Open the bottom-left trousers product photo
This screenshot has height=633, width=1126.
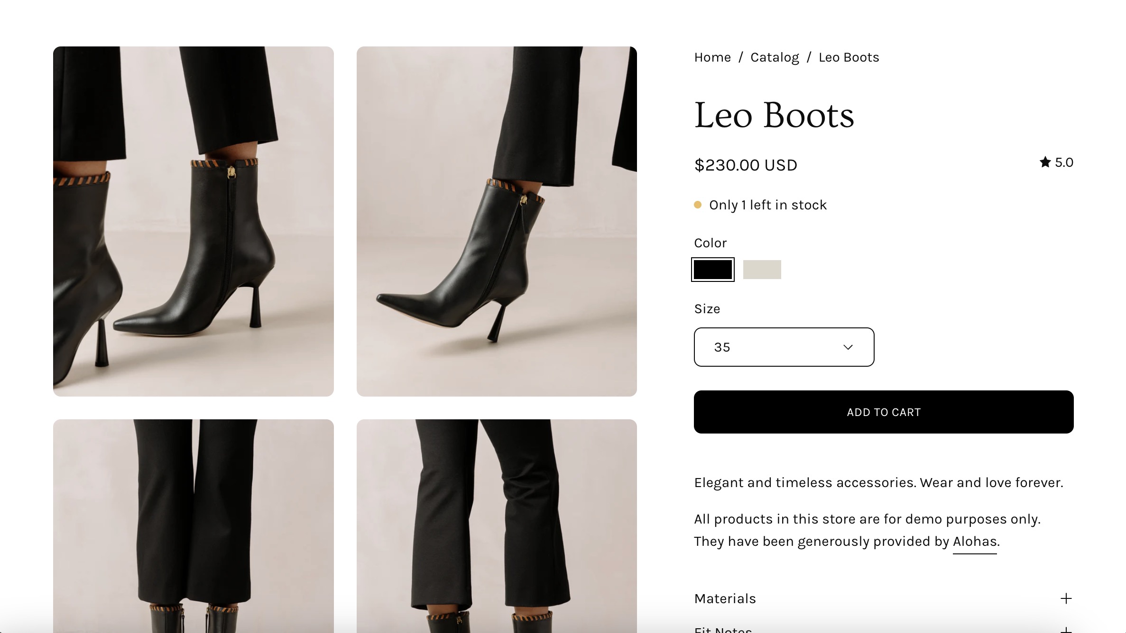(194, 526)
